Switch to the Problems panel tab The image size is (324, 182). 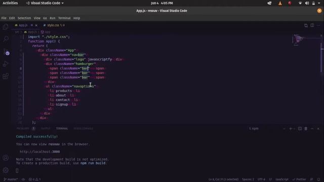point(23,128)
